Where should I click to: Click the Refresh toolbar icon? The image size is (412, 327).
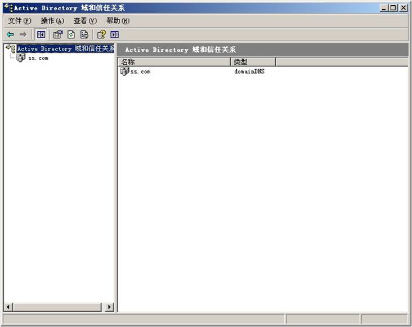pyautogui.click(x=71, y=34)
